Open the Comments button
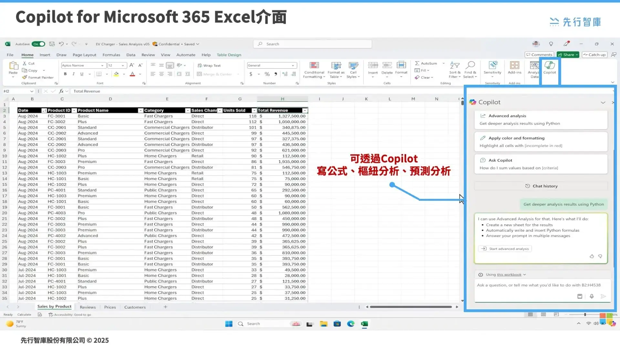Image resolution: width=620 pixels, height=348 pixels. pos(539,55)
